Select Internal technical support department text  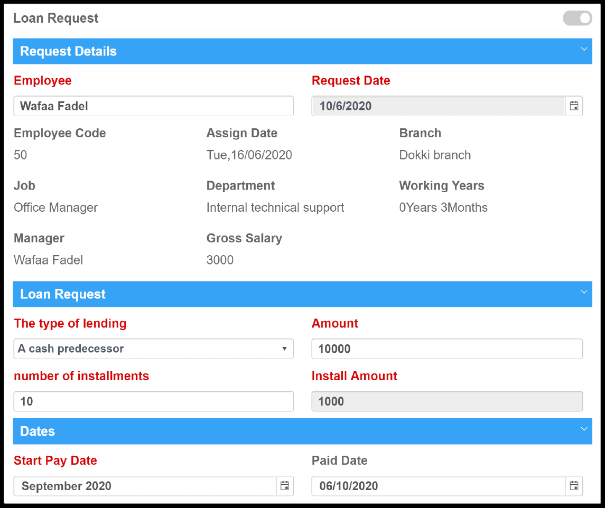(x=275, y=208)
